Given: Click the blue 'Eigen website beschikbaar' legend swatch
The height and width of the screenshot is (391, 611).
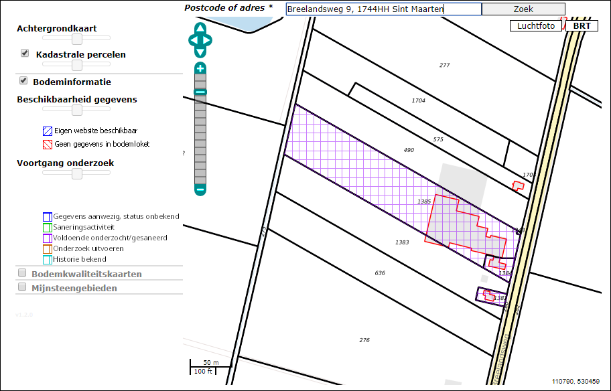Looking at the screenshot, I should coord(47,131).
